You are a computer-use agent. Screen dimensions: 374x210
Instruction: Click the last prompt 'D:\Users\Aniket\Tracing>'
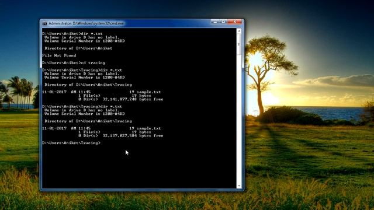pyautogui.click(x=71, y=143)
